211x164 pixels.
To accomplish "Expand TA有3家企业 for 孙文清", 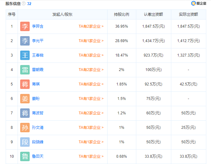I will 91,128.
